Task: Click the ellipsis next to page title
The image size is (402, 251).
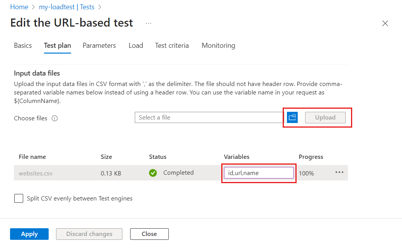Action: pos(149,23)
